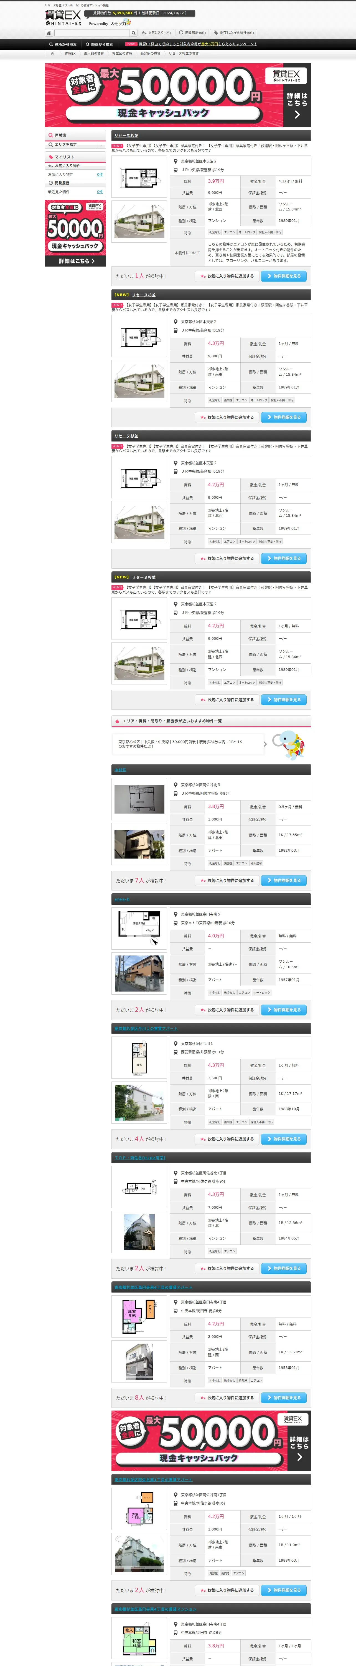Add 阿佐谷北1丁目 7,000円 listing to favorites

click(x=226, y=1268)
